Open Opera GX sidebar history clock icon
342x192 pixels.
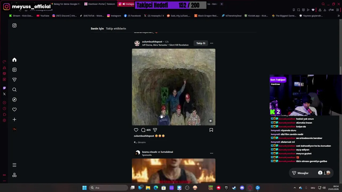click(4, 109)
